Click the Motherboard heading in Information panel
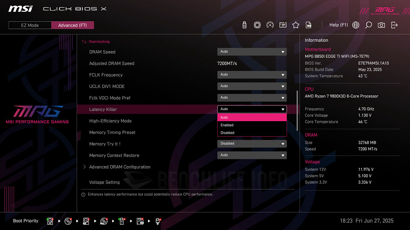 [x=318, y=50]
